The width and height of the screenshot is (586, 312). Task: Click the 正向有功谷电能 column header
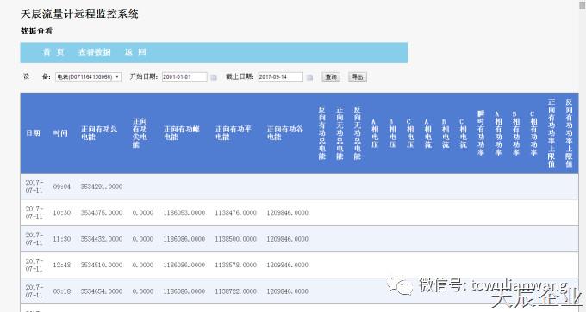coord(284,133)
